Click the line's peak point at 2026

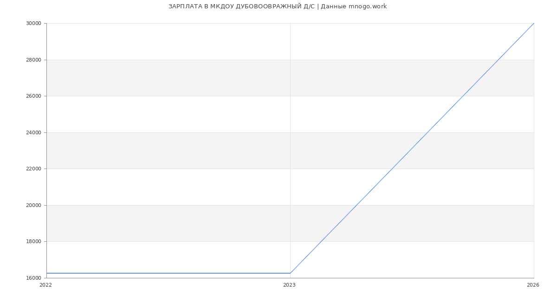534,23
